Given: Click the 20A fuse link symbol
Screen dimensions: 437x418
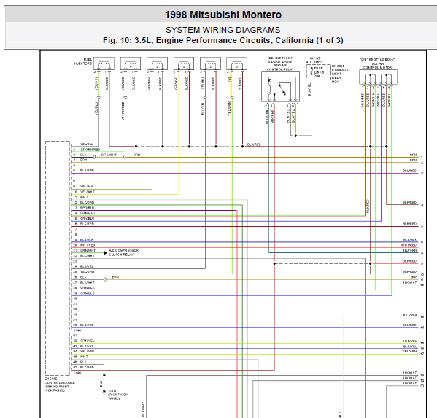Looking at the screenshot, I should tap(312, 72).
